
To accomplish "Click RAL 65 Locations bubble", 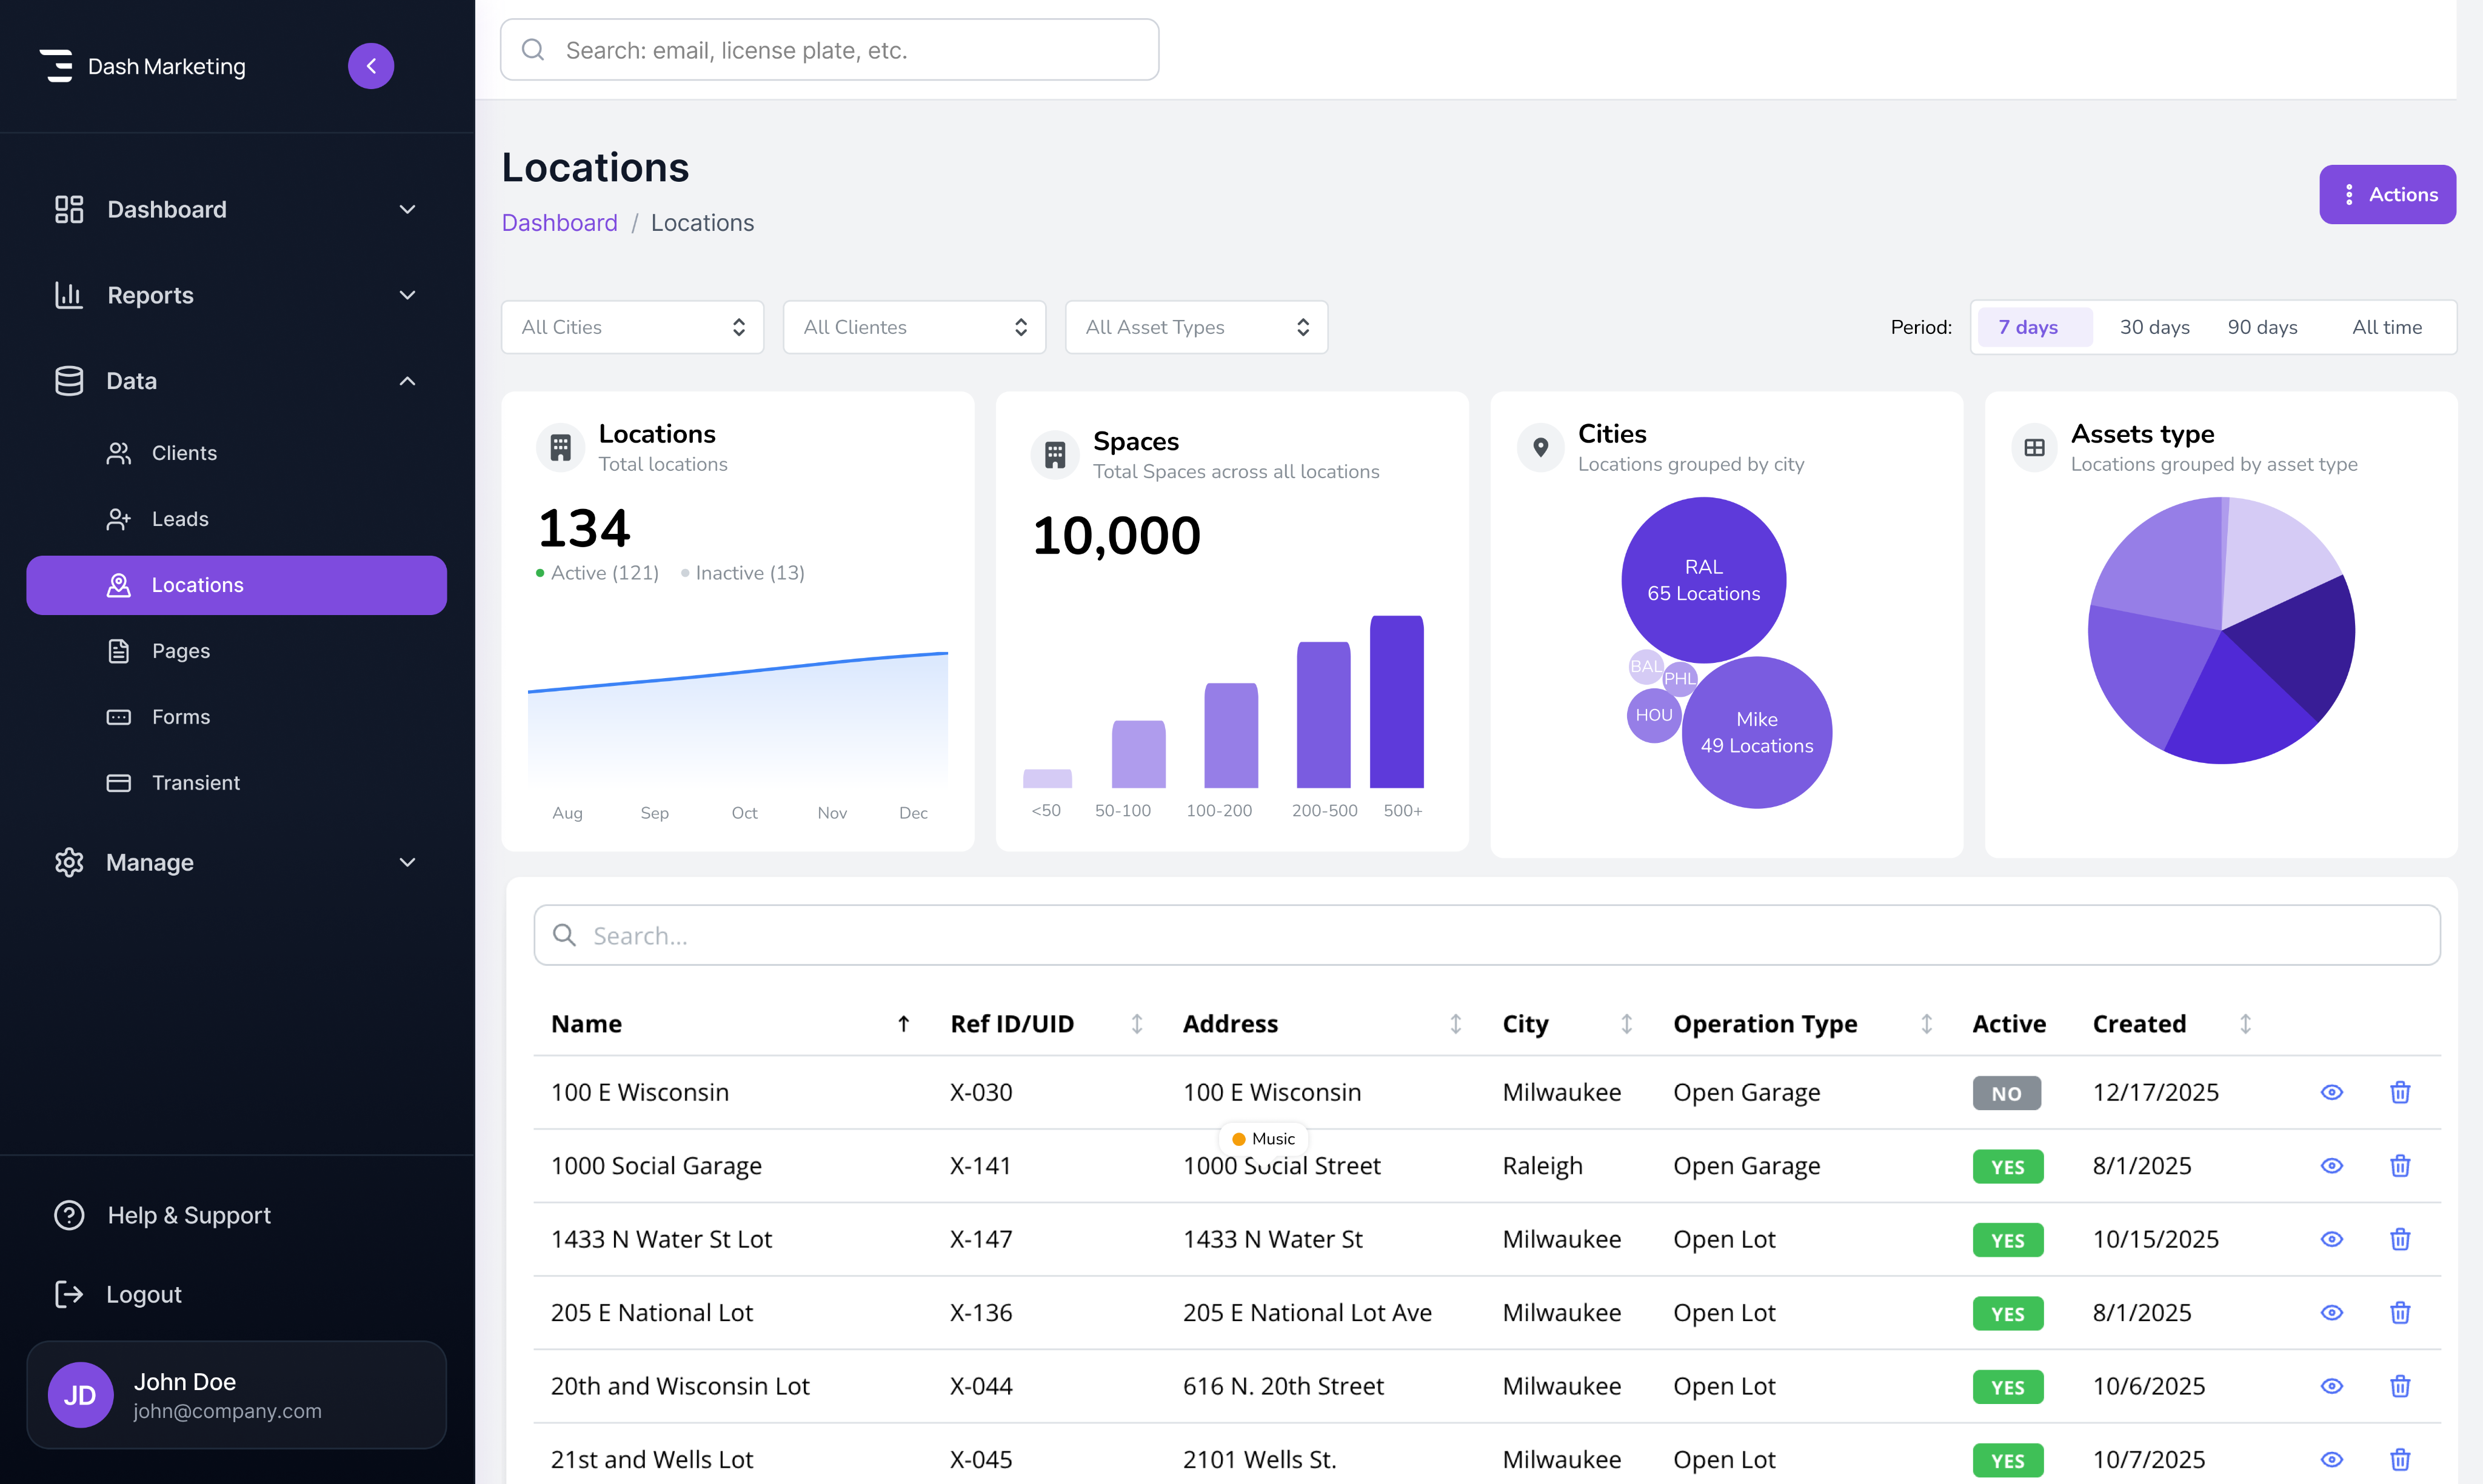I will (x=1703, y=579).
